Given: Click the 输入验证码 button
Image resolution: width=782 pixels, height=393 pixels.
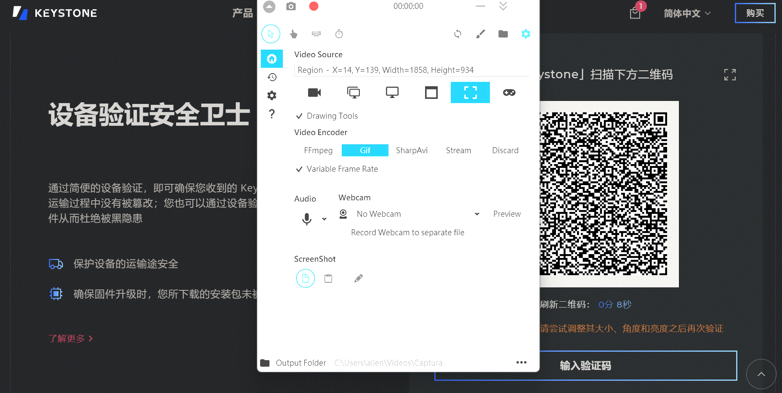Looking at the screenshot, I should coord(585,366).
